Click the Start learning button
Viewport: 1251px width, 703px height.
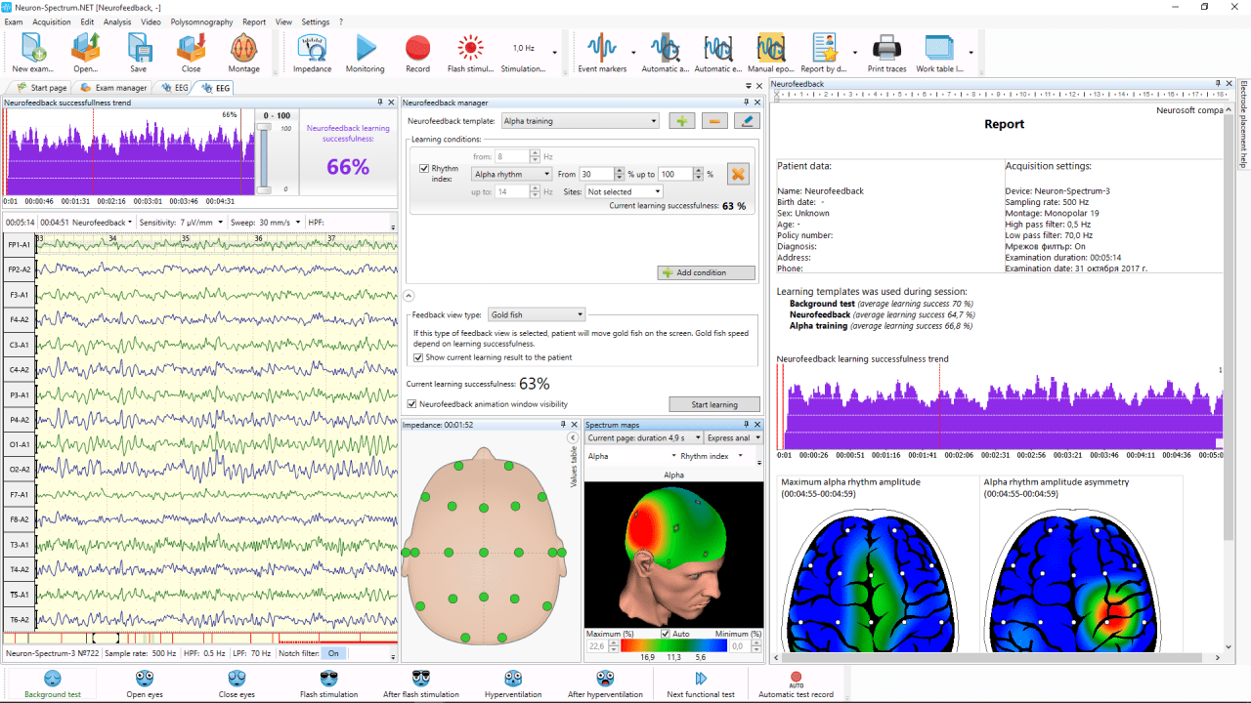714,404
